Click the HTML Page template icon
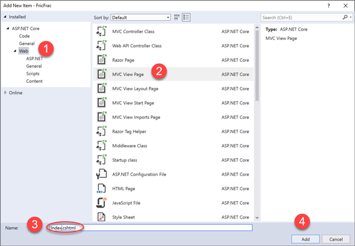The width and height of the screenshot is (355, 246). point(101,188)
